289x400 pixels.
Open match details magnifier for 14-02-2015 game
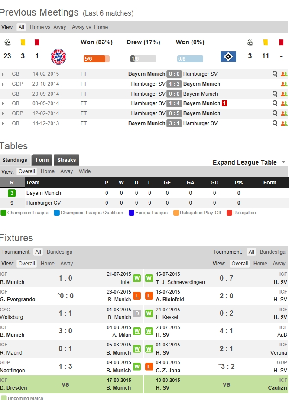click(275, 74)
